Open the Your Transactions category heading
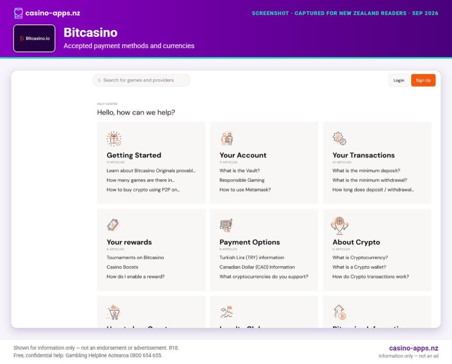Screen dimensions: 452x364 (x=364, y=155)
